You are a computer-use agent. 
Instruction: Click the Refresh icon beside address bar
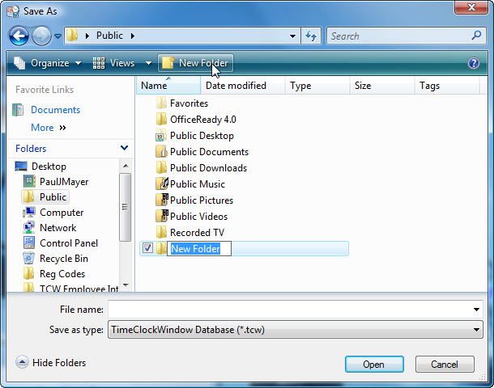(x=311, y=36)
